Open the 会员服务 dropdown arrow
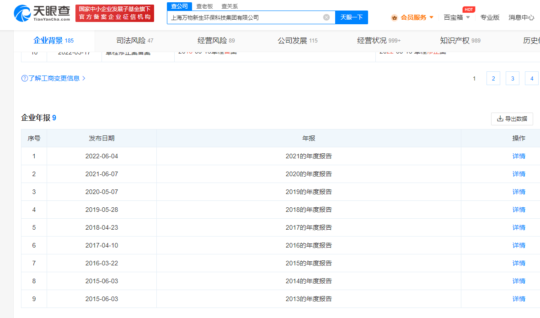Viewport: 540px width, 318px height. point(431,17)
